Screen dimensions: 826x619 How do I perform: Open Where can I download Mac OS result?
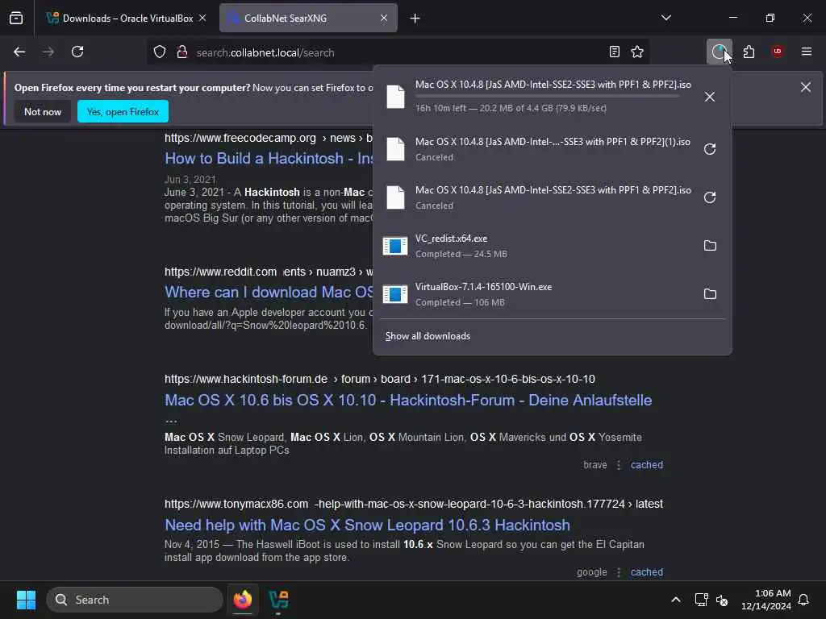pos(269,292)
